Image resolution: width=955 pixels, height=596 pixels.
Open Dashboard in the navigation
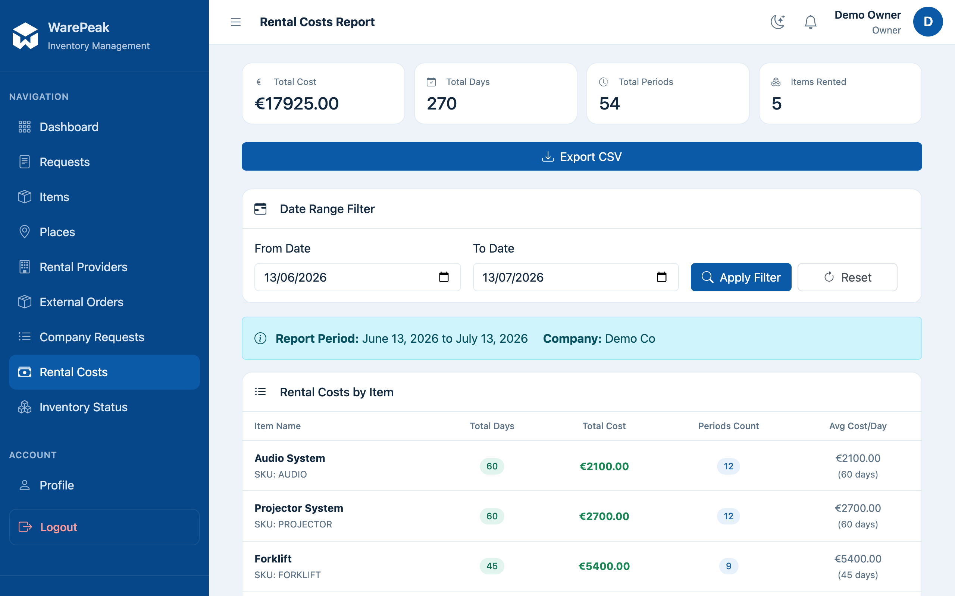tap(104, 127)
